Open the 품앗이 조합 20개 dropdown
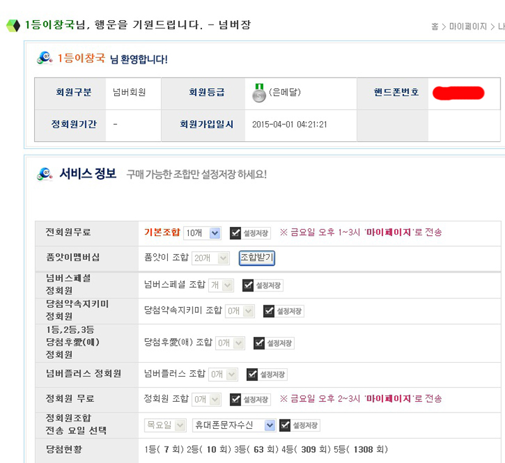Screen dimensions: 505x463 [211, 257]
